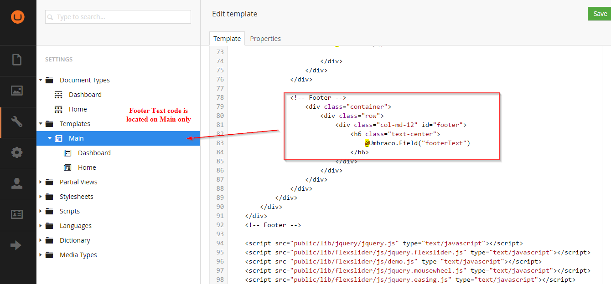Open the Dashboard template label under Main
The width and height of the screenshot is (611, 284).
coord(94,153)
